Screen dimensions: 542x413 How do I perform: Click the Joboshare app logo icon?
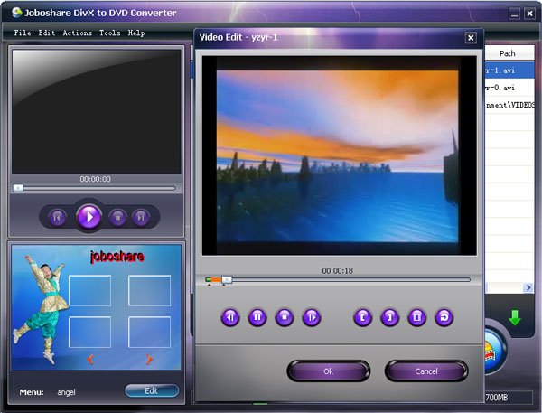click(x=16, y=13)
